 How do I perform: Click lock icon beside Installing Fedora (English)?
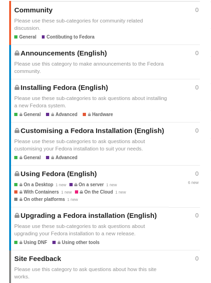click(x=17, y=88)
